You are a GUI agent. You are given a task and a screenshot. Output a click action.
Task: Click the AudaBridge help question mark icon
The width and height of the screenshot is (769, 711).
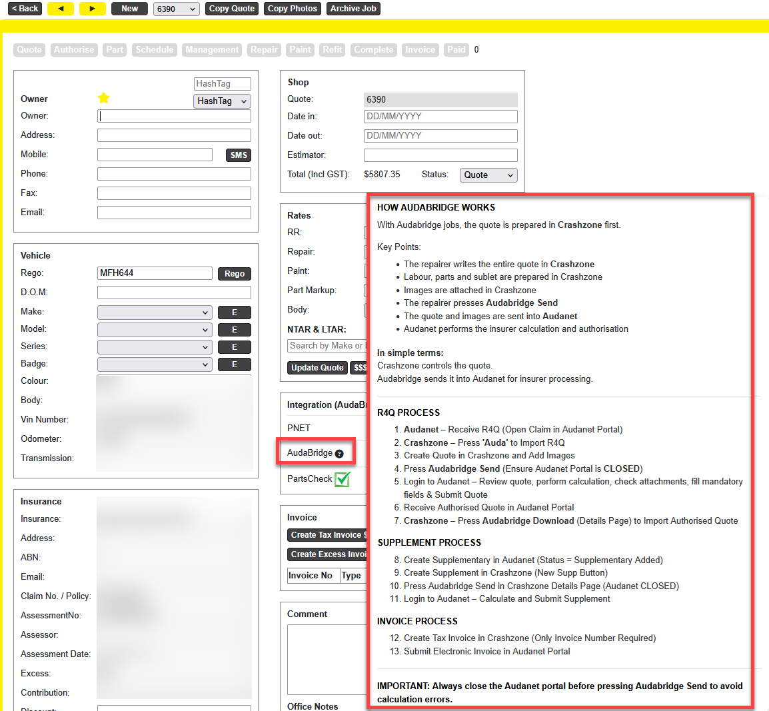click(339, 454)
